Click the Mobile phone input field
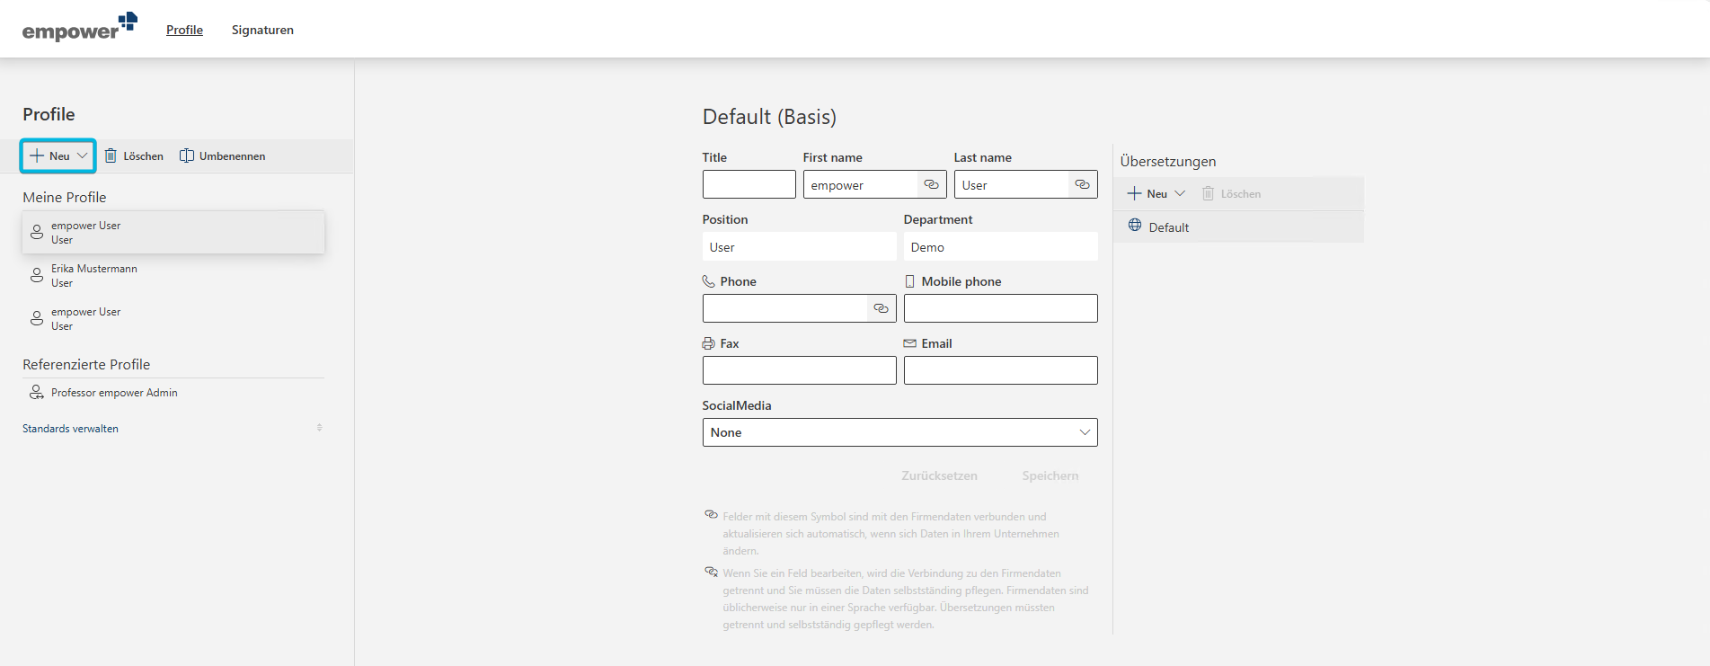The height and width of the screenshot is (666, 1710). [x=1000, y=308]
